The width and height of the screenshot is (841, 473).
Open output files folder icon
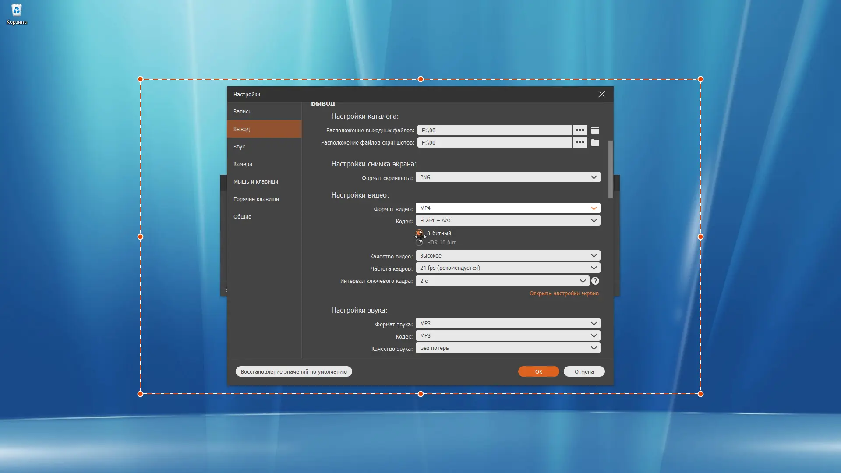click(x=595, y=130)
